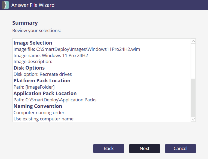The image size is (208, 159).
Task: Click the scroll down arrow in summary
Action: [193, 119]
